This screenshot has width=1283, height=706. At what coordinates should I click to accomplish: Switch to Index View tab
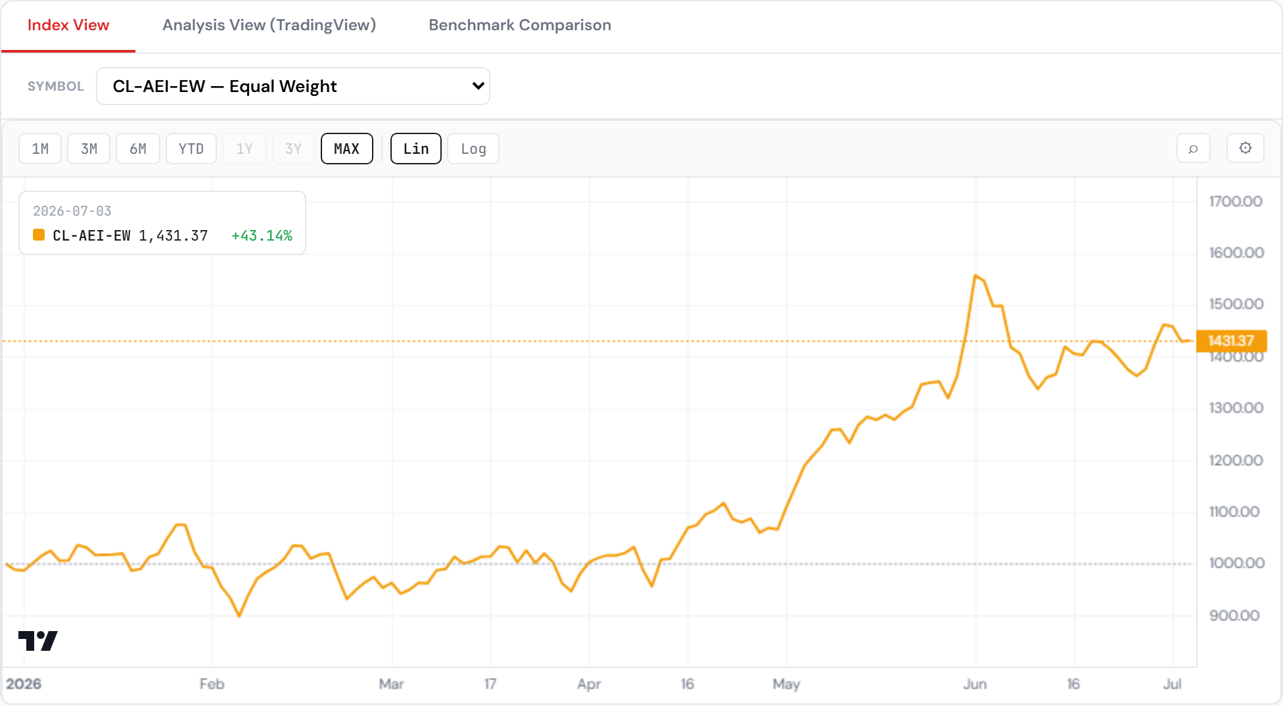click(x=68, y=25)
